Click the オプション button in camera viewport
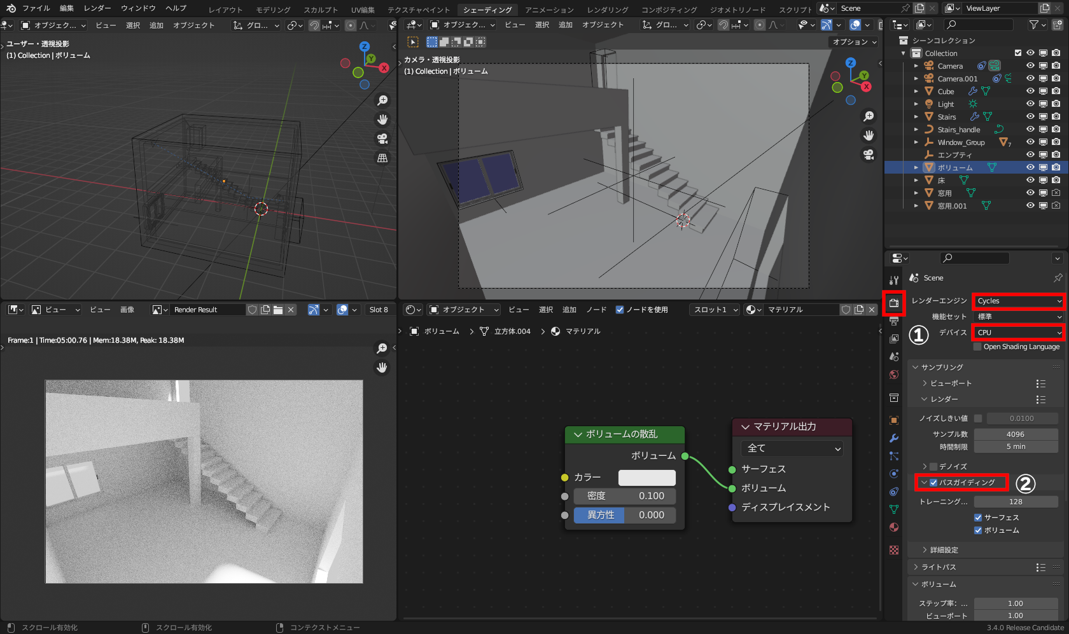Screen dimensions: 1069x634 point(854,42)
